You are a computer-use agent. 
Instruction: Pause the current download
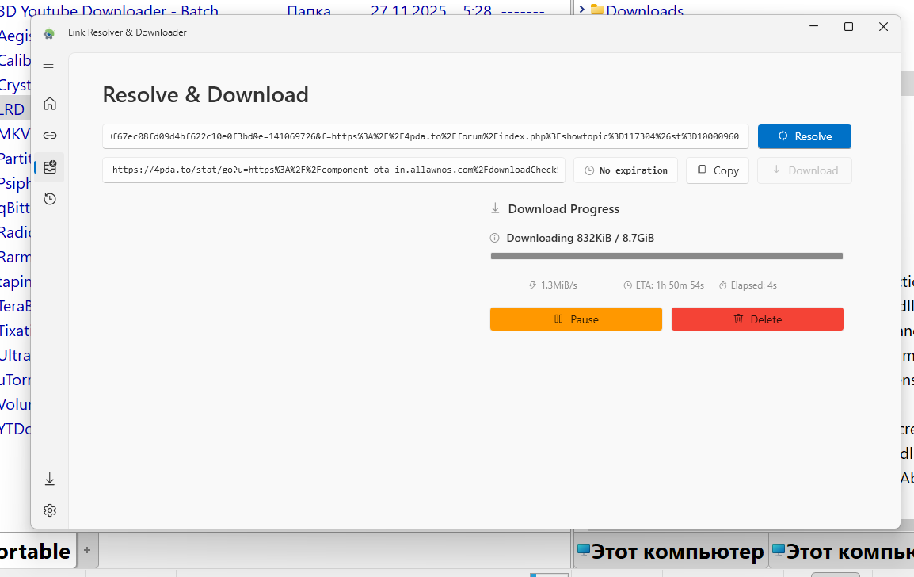[x=576, y=319]
